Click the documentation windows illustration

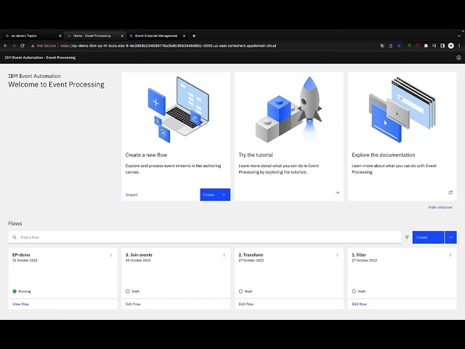402,110
